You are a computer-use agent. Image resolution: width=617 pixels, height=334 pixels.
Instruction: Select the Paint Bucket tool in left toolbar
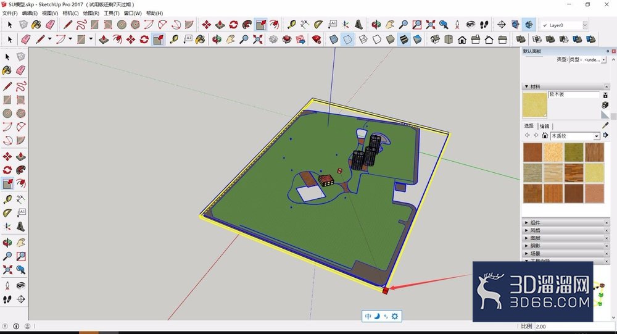(x=7, y=70)
